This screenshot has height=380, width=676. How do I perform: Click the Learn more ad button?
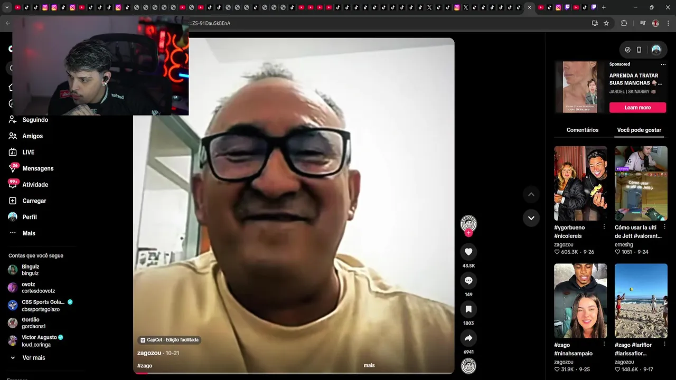tap(637, 108)
